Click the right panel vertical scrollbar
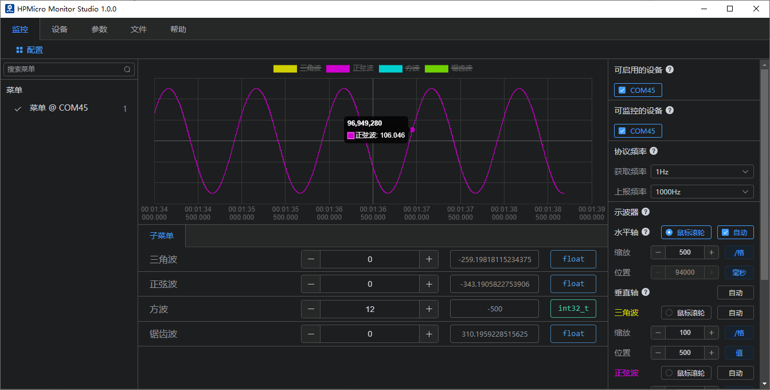The height and width of the screenshot is (390, 770). [764, 174]
